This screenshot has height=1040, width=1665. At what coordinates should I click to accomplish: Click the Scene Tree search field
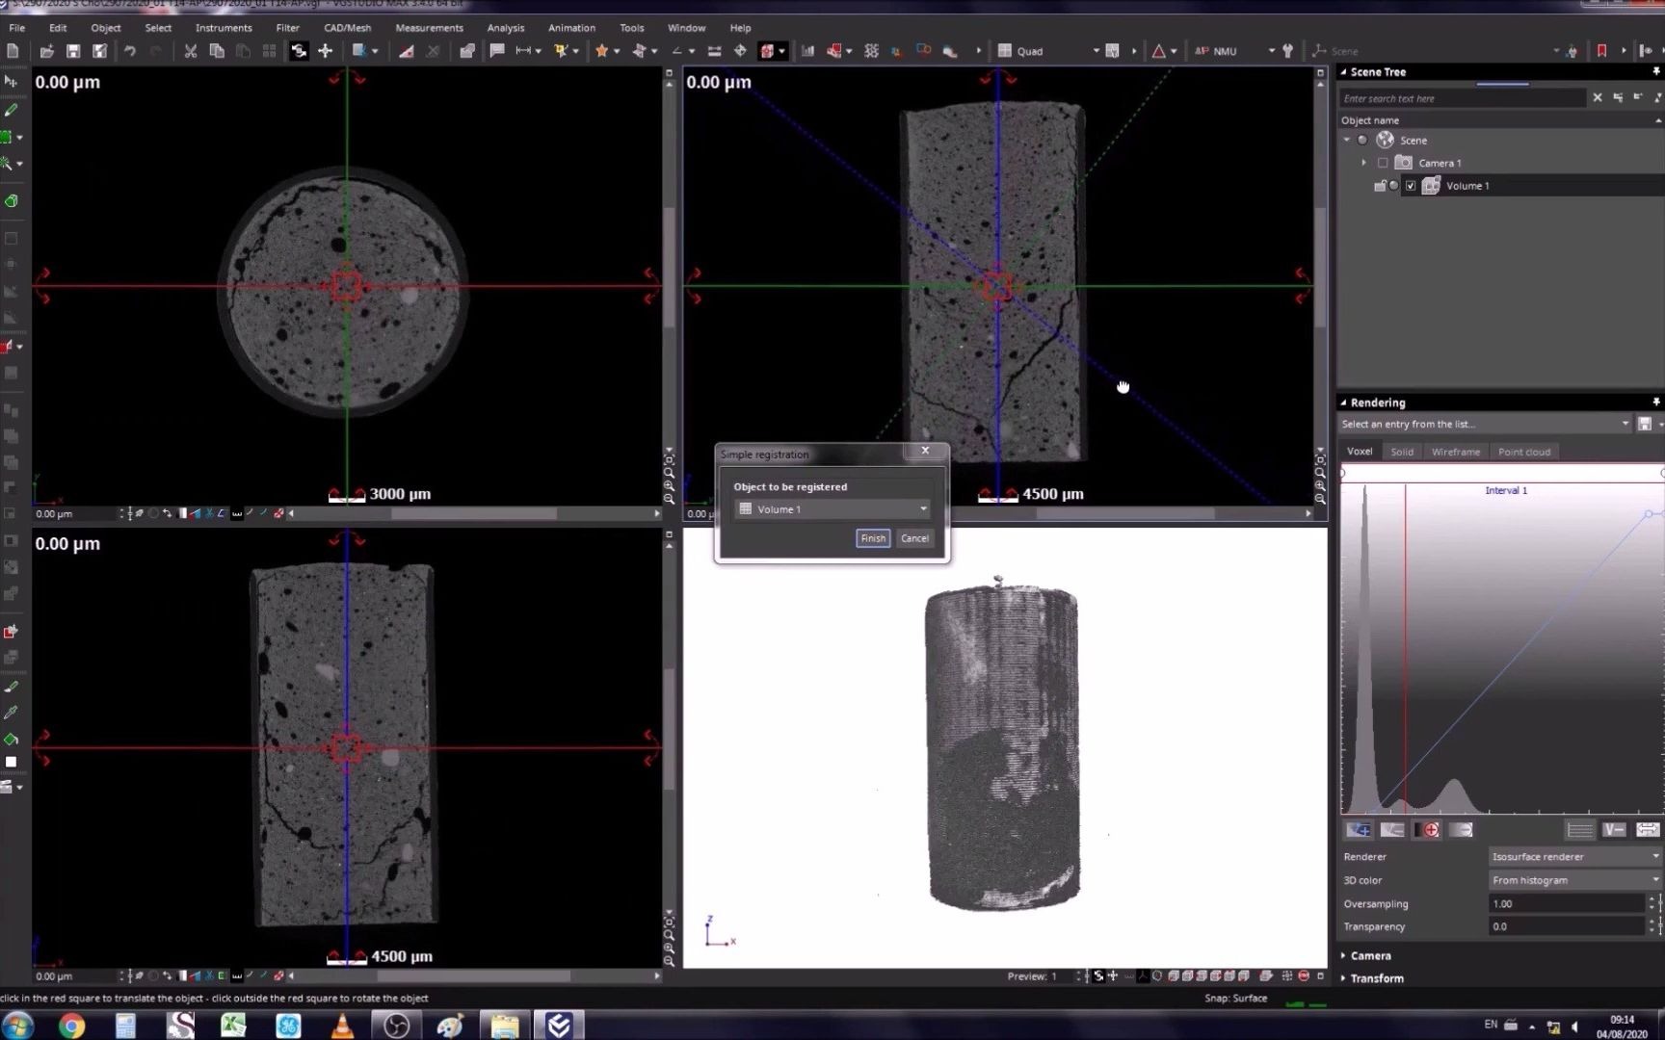click(1463, 98)
